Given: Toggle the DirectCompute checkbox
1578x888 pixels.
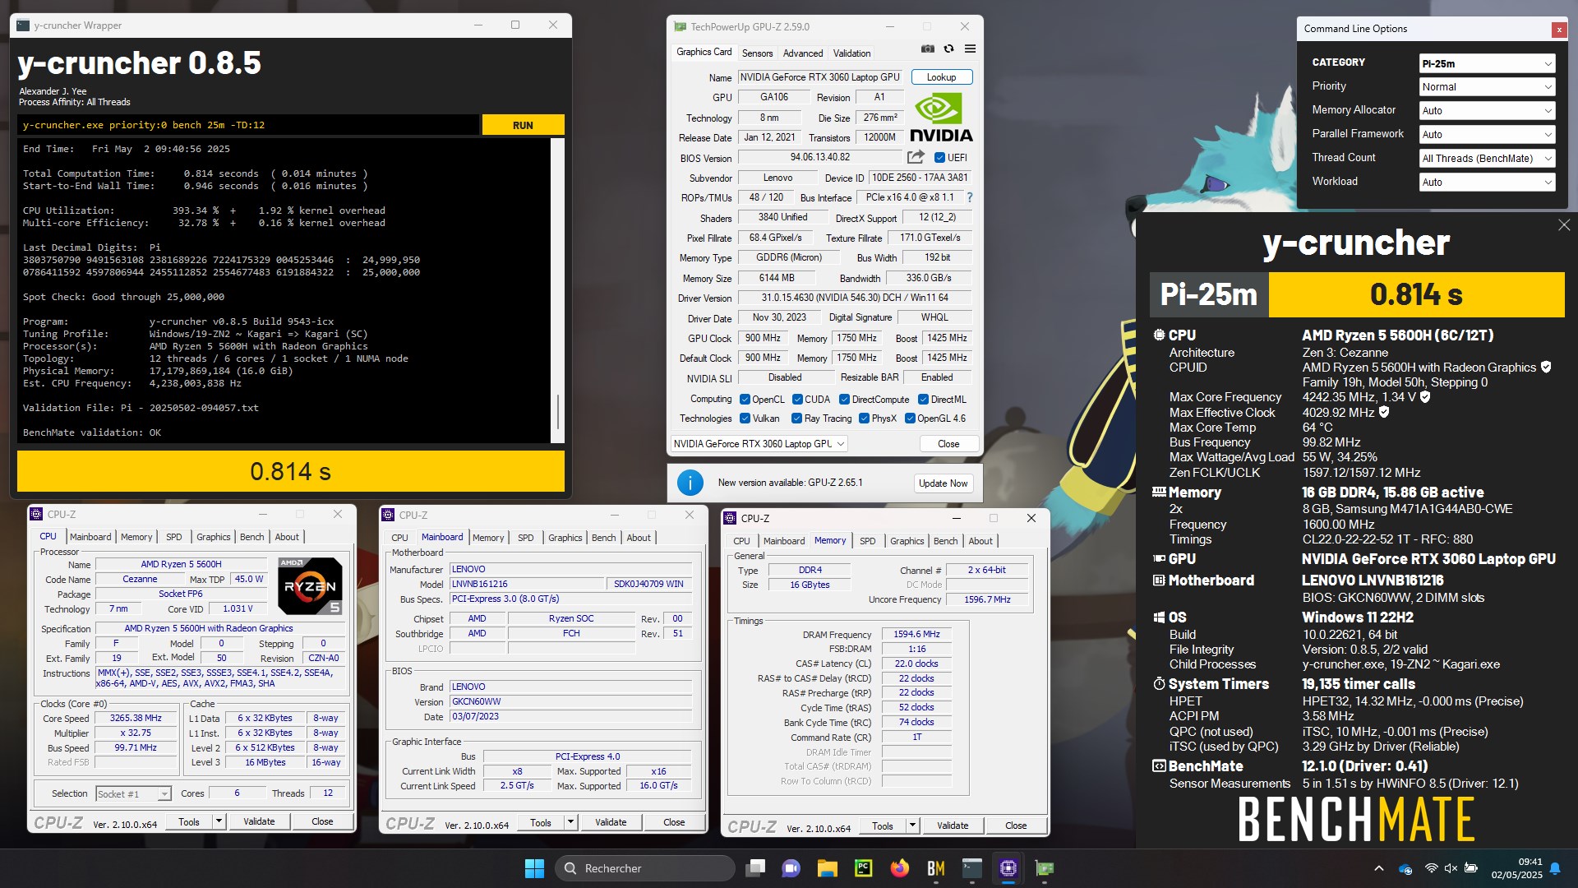Looking at the screenshot, I should pyautogui.click(x=844, y=400).
